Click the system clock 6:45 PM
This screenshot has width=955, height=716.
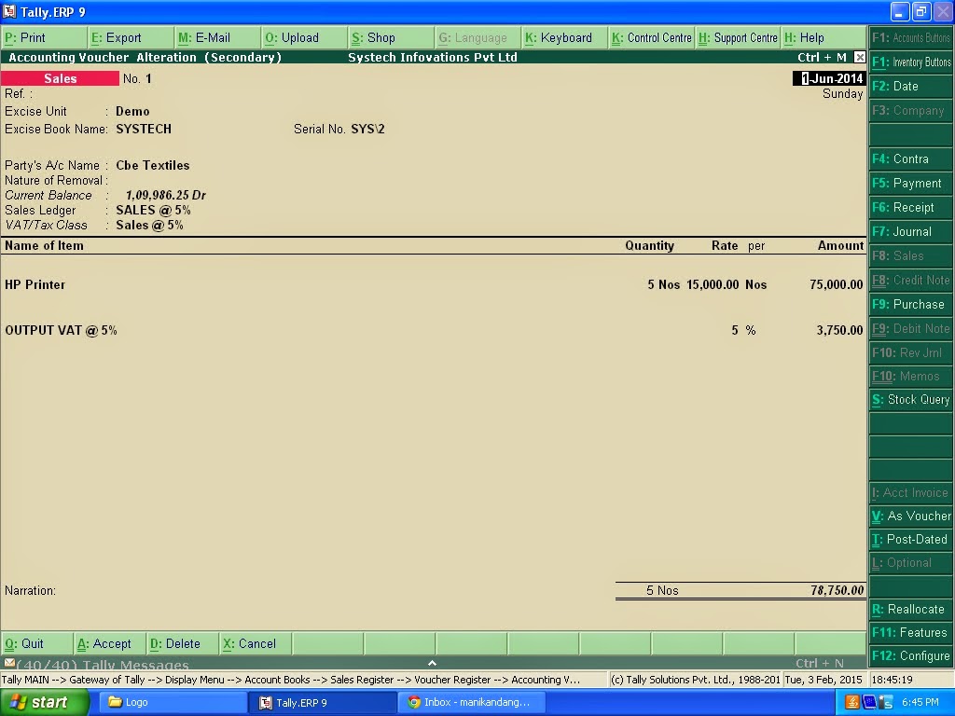pyautogui.click(x=920, y=702)
